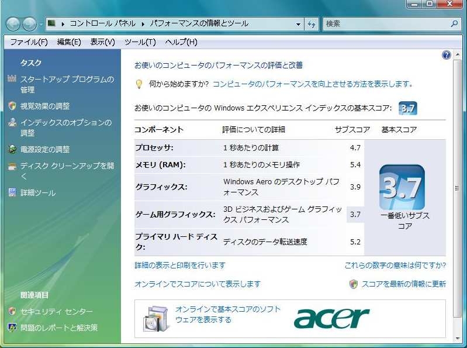Open the address bar history dropdown arrow
The width and height of the screenshot is (467, 348).
click(298, 24)
